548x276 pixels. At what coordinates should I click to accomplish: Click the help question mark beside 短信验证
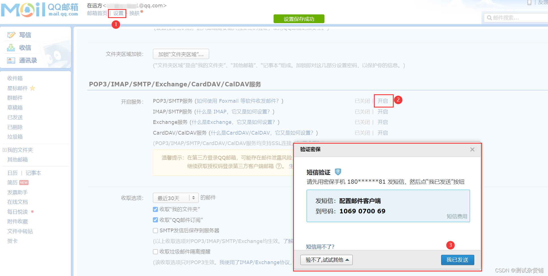(338, 172)
